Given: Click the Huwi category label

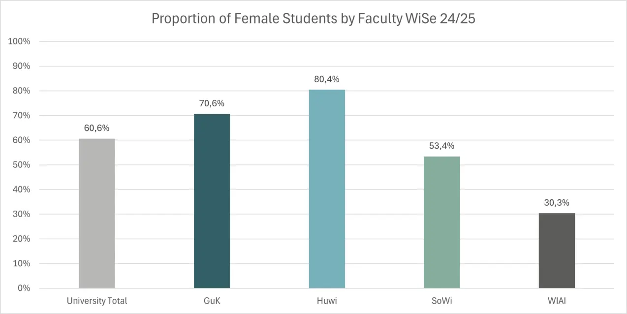Looking at the screenshot, I should tap(327, 301).
